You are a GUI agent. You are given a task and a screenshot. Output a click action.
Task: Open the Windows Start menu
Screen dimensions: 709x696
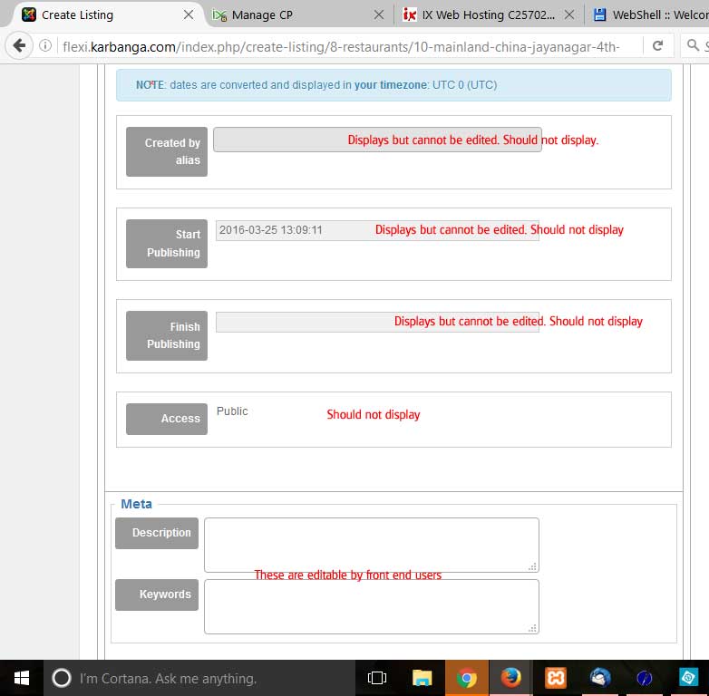click(x=20, y=678)
